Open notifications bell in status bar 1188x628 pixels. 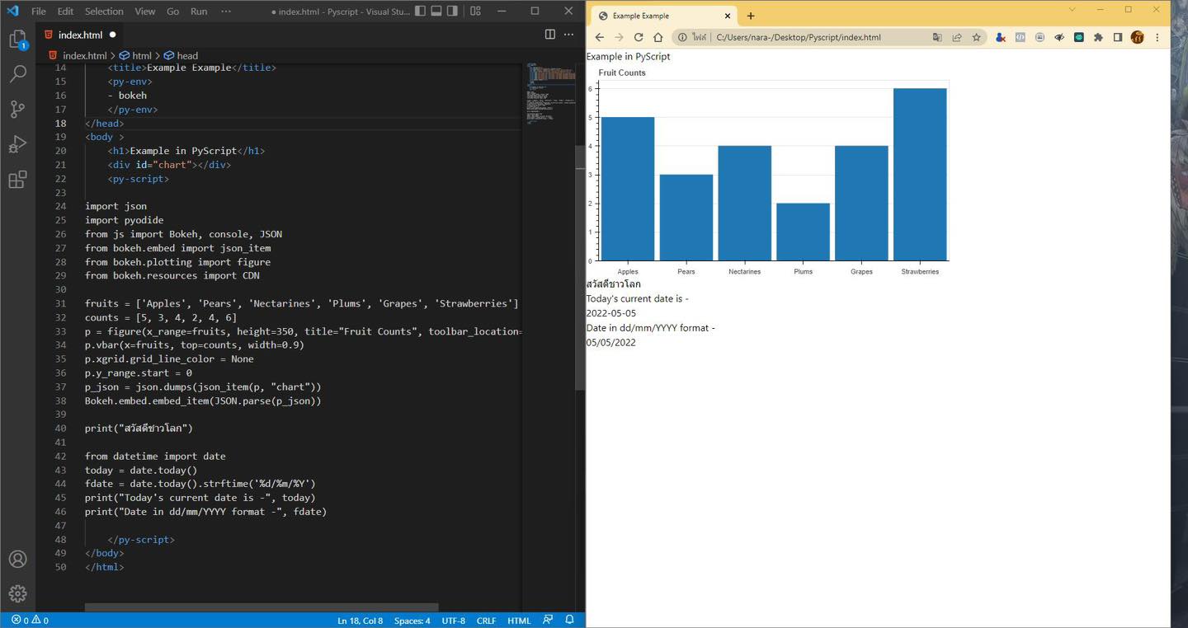pyautogui.click(x=569, y=620)
